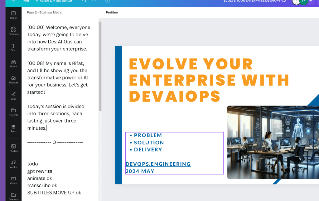Viewport: 319px width, 201px height.
Task: Open the Resize & Magic Switch menu
Action: (x=54, y=1)
